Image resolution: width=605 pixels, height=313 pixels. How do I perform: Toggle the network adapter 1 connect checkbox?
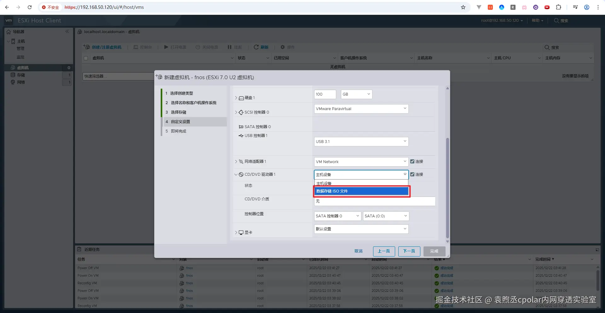click(x=412, y=162)
